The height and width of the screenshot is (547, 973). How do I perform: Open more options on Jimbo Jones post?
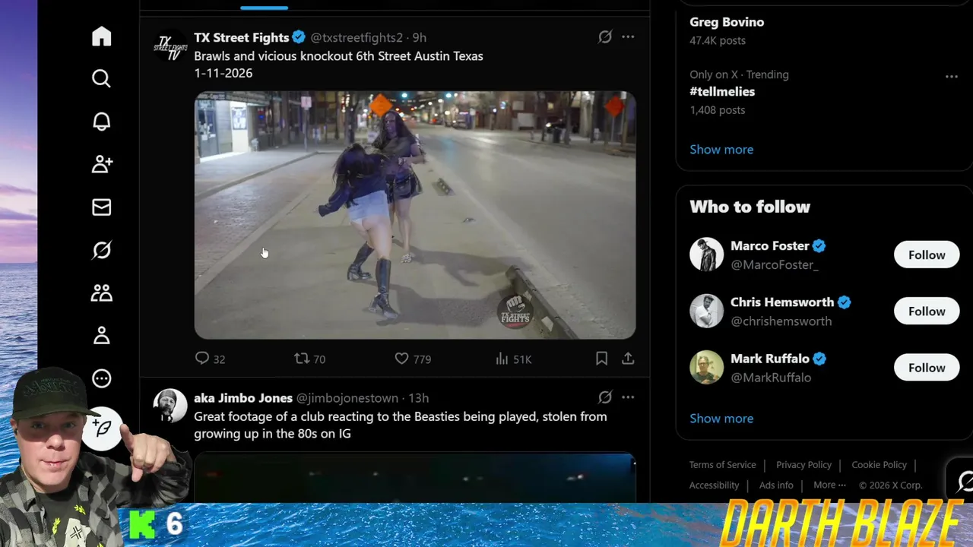628,397
